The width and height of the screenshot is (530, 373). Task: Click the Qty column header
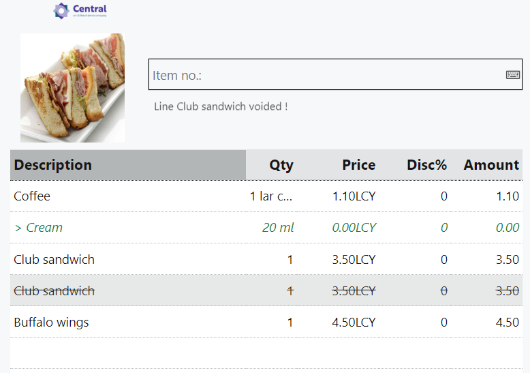click(281, 165)
